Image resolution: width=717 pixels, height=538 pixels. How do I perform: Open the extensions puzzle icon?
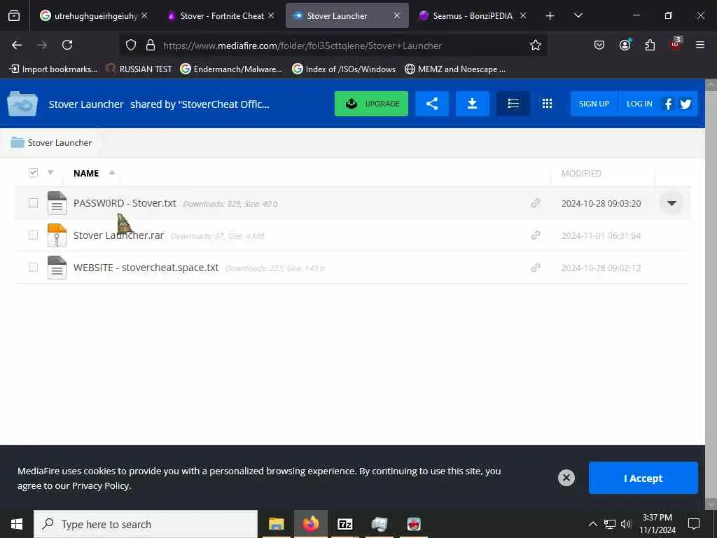[650, 45]
